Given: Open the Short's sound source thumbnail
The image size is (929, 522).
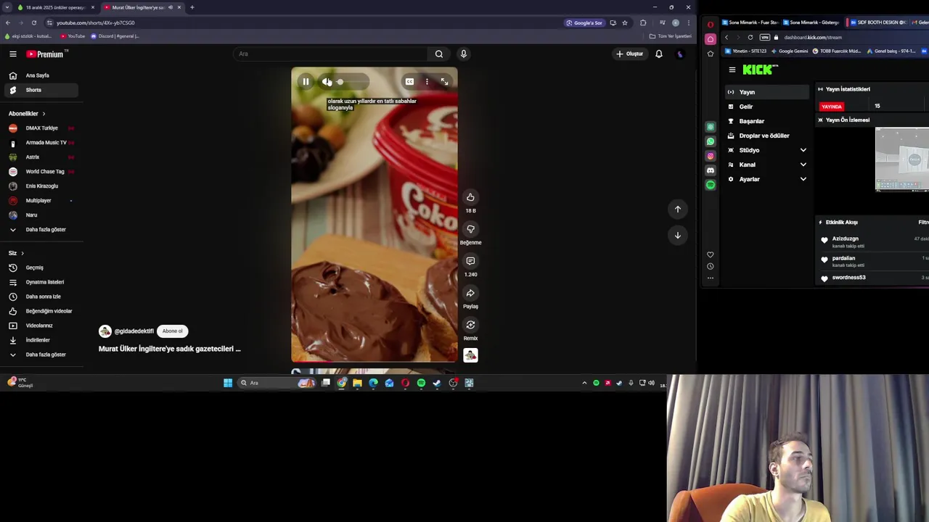Looking at the screenshot, I should pyautogui.click(x=470, y=355).
